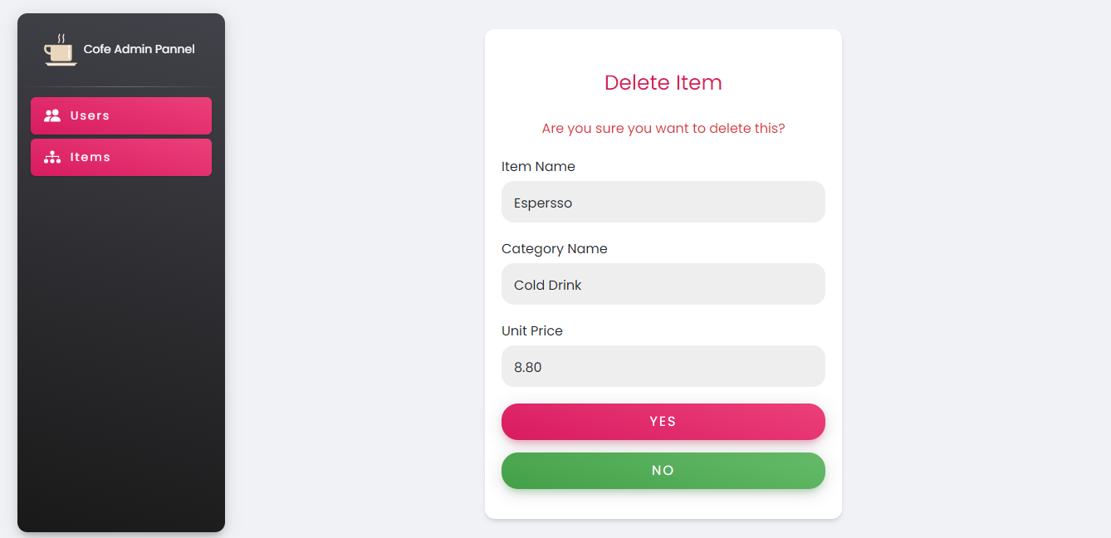1111x538 pixels.
Task: Click the delete confirmation warning text
Action: pos(663,129)
